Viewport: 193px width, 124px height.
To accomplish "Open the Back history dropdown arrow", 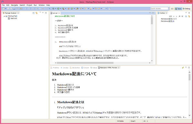I will pos(101,9).
